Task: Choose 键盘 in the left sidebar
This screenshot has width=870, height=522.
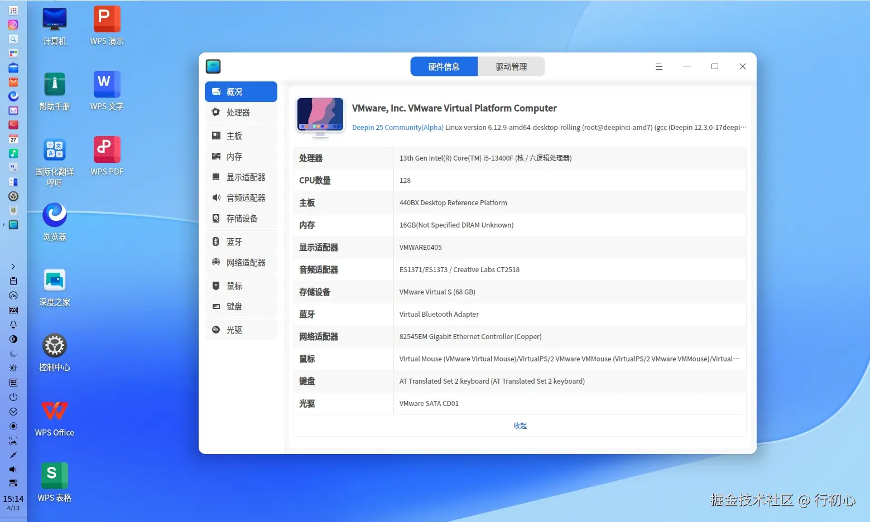Action: click(x=241, y=307)
